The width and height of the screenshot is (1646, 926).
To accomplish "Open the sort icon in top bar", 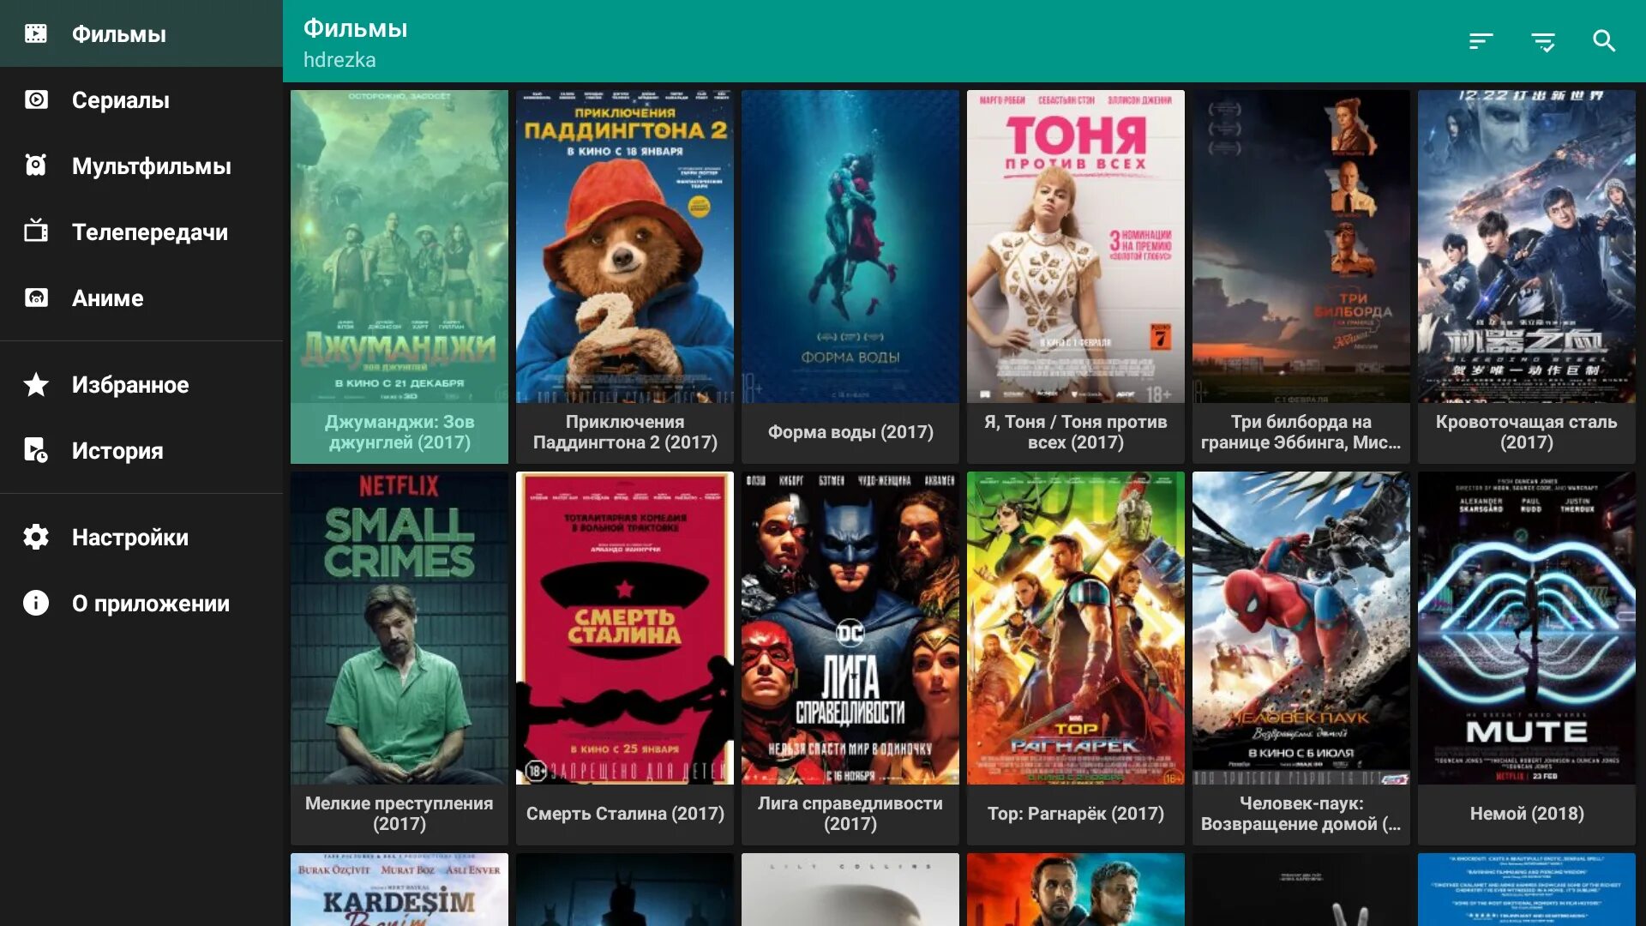I will tap(1481, 41).
